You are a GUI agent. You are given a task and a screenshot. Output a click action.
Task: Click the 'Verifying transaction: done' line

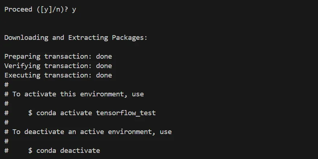tap(58, 66)
